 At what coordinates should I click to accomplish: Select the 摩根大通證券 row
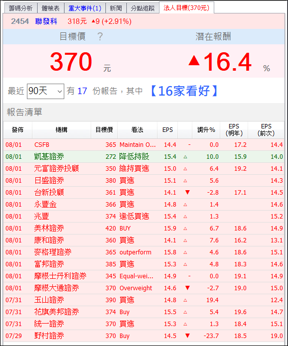[x=144, y=288]
